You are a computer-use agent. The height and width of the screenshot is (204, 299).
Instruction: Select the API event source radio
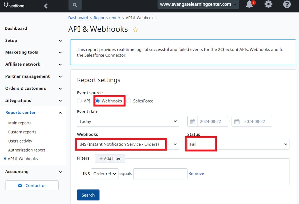coord(79,101)
